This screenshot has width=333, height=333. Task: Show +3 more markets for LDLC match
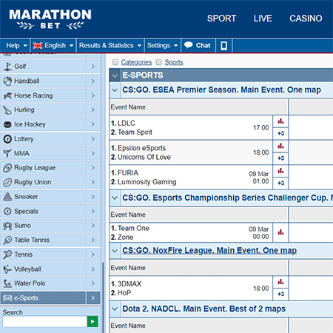click(280, 133)
